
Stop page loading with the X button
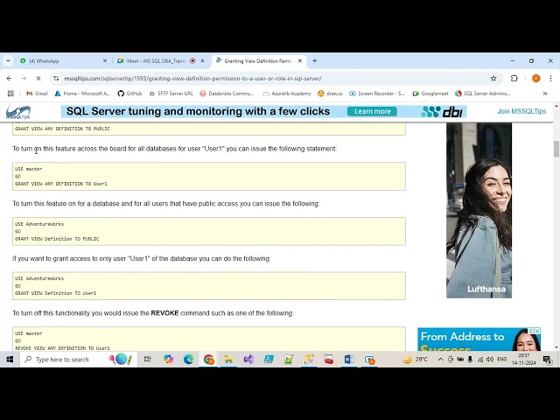38,78
